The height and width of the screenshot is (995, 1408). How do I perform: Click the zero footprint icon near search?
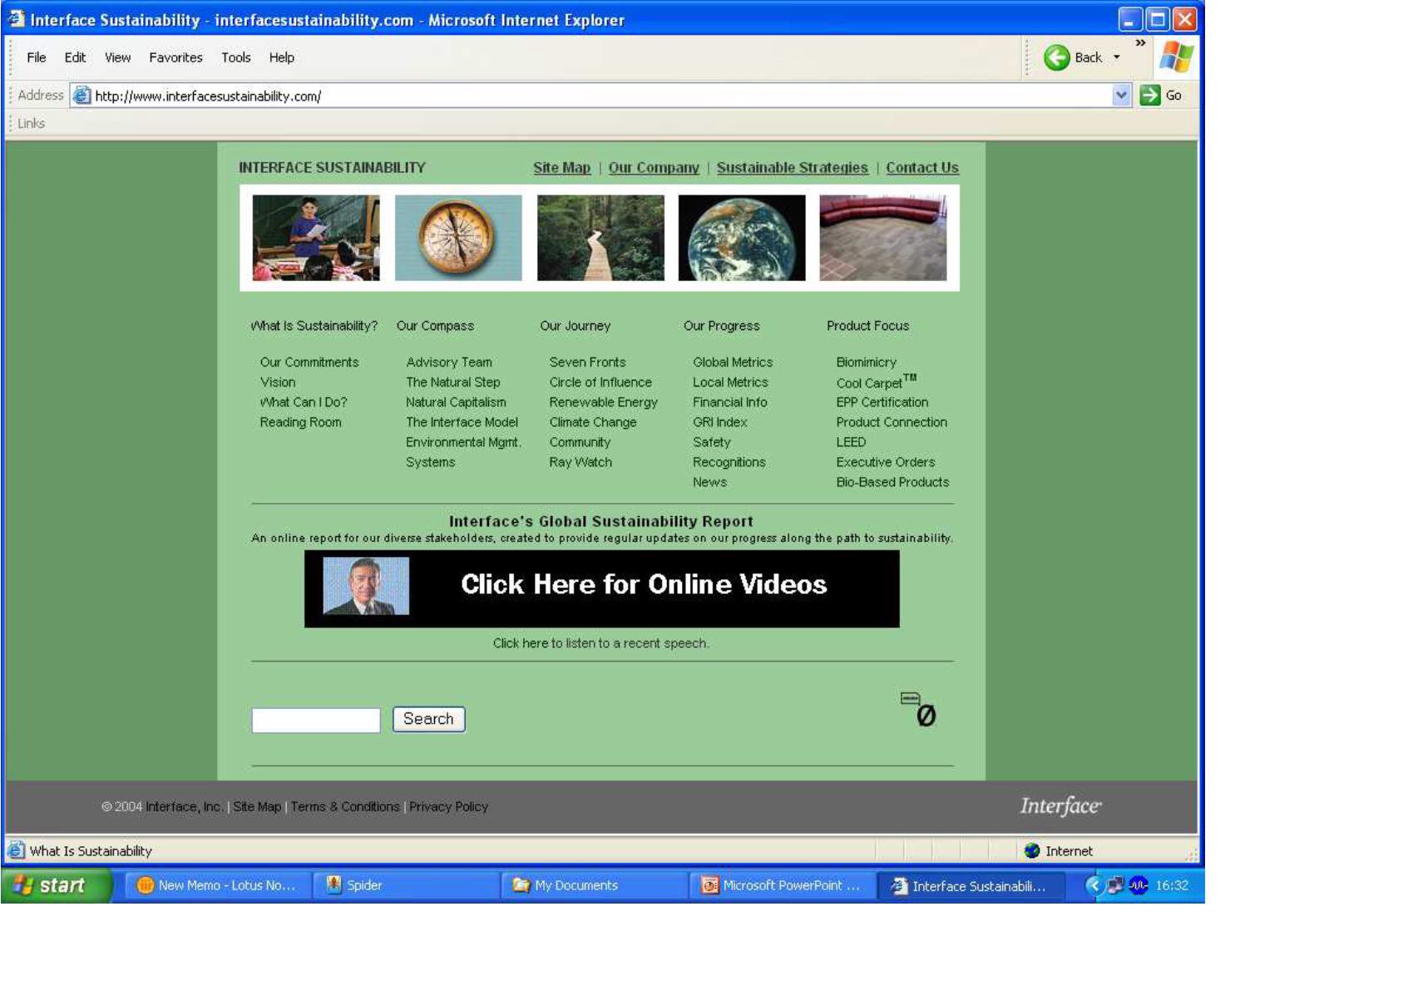click(x=918, y=709)
